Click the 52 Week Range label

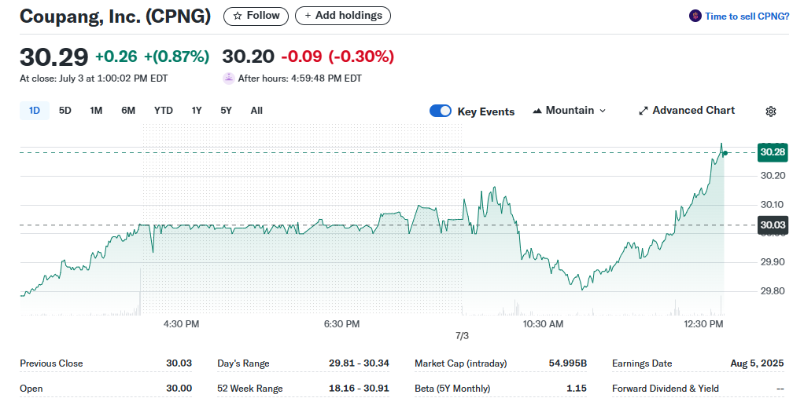click(x=249, y=389)
